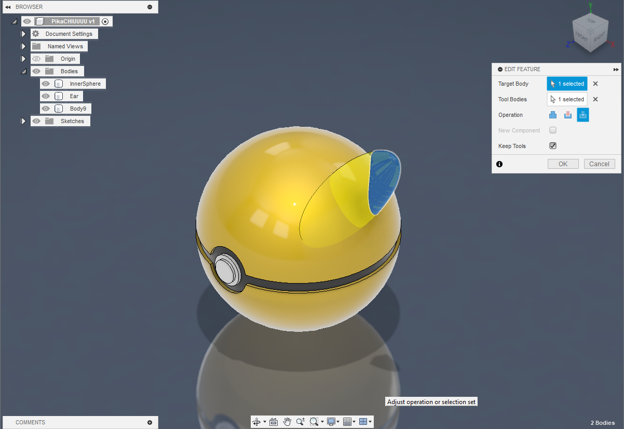The image size is (624, 429).
Task: Click the Body9 cylinder icon
Action: click(x=59, y=109)
